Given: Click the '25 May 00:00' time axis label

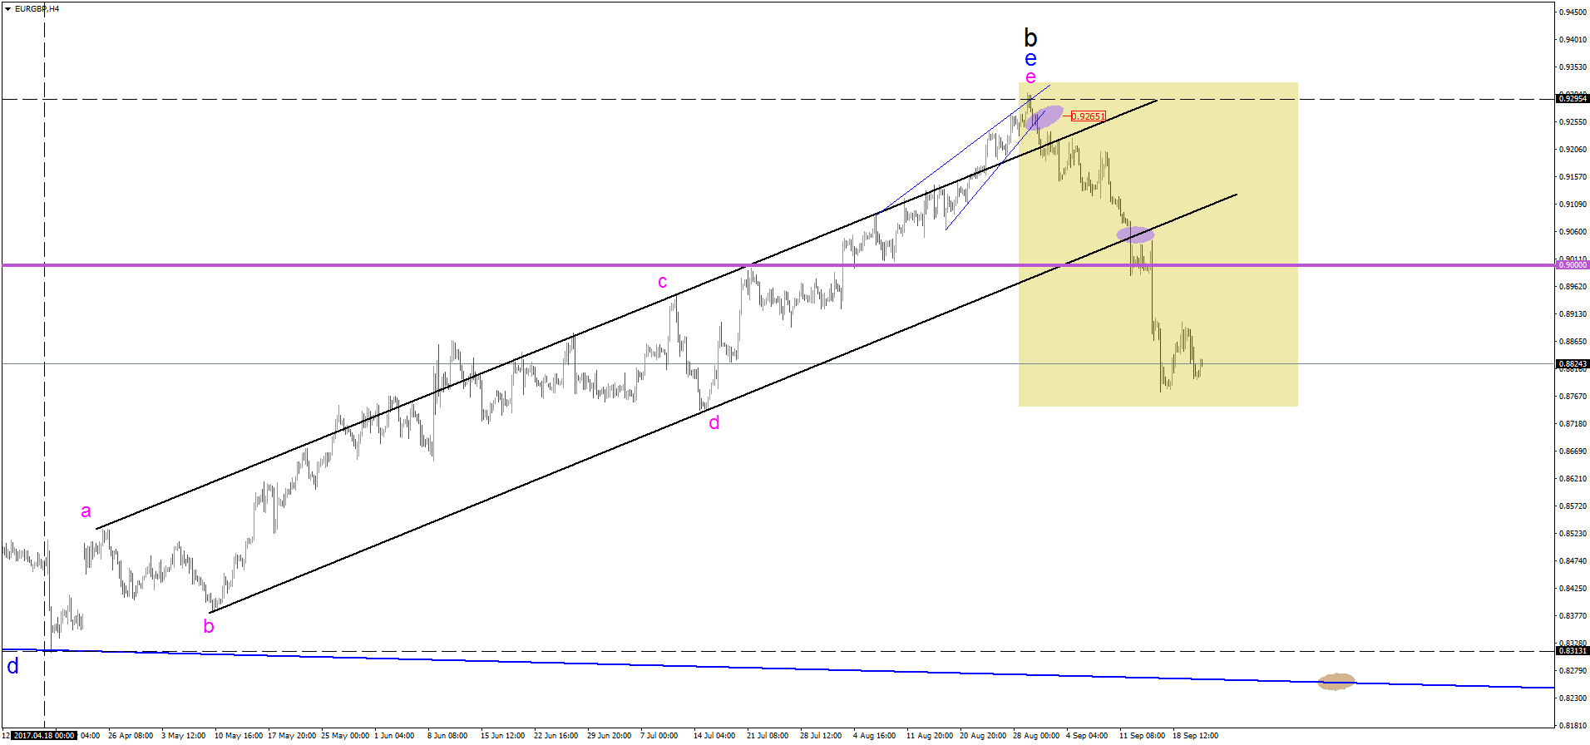Looking at the screenshot, I should tap(345, 736).
